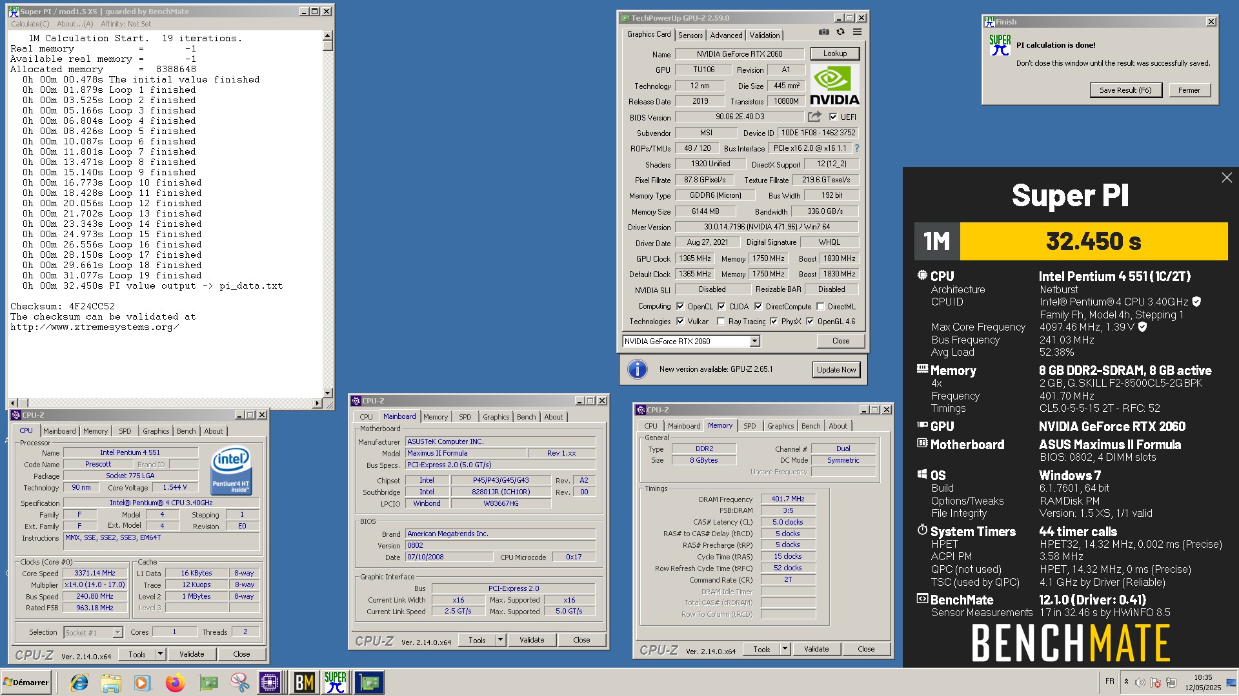Click the Lookup button in GPU-Z
This screenshot has width=1239, height=696.
click(834, 53)
